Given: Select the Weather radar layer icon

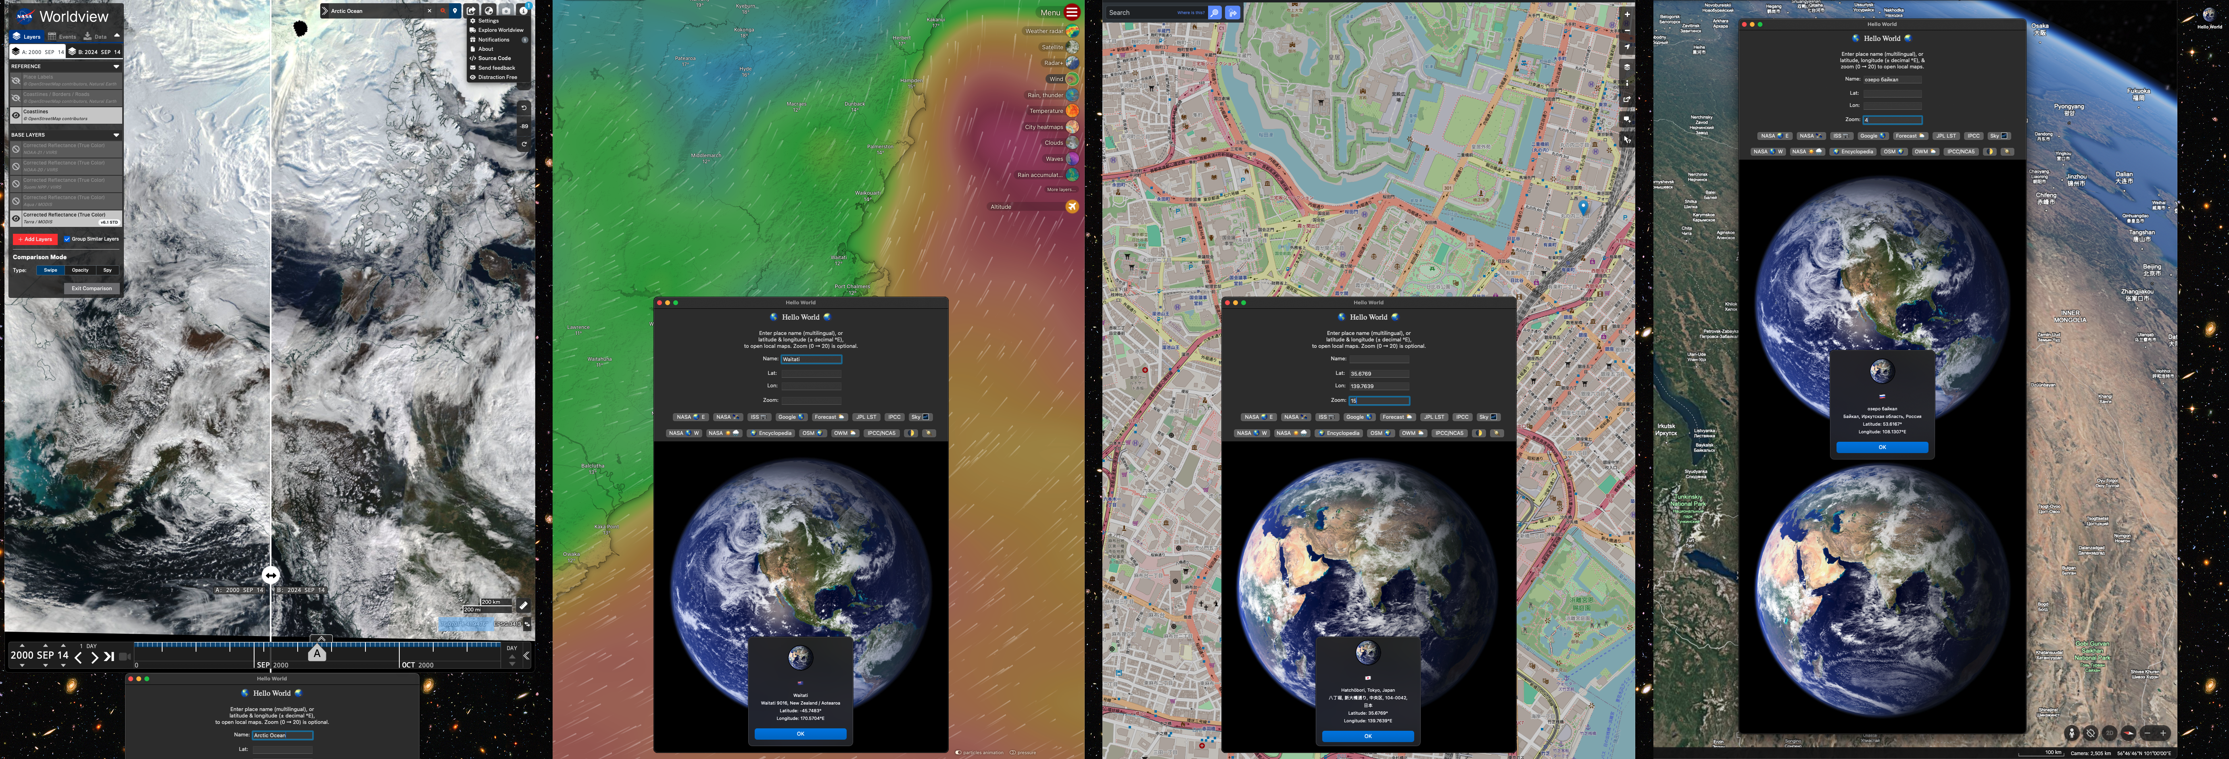Looking at the screenshot, I should coord(1072,31).
